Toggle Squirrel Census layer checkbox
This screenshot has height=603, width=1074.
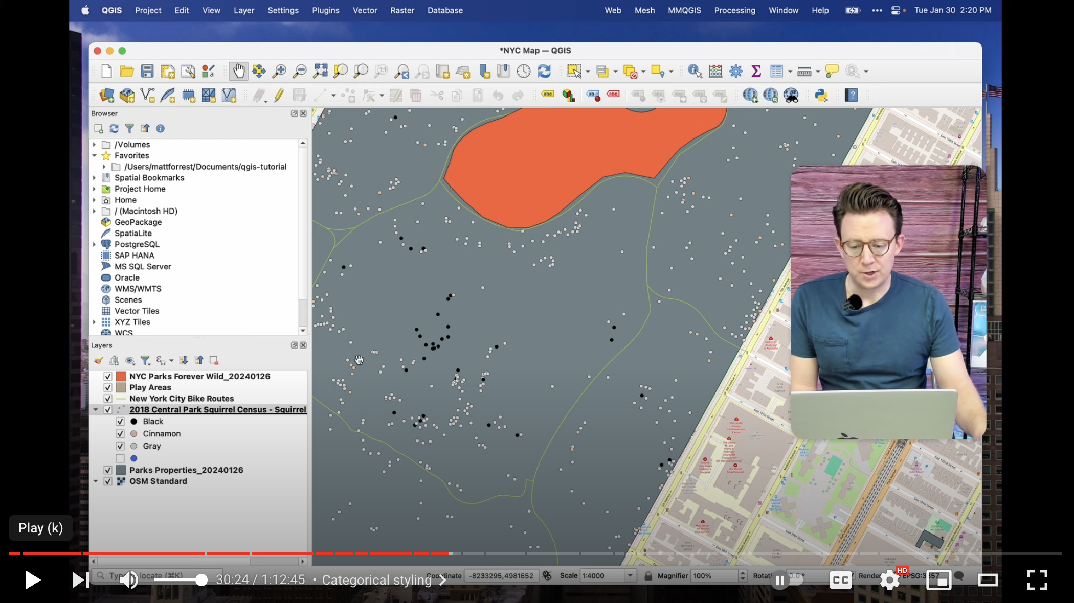tap(108, 410)
